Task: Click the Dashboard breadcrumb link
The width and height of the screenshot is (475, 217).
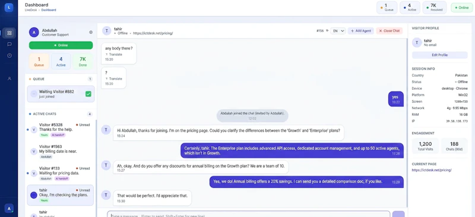Action: click(x=49, y=10)
